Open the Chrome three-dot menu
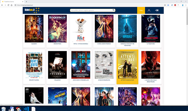The height and width of the screenshot is (111, 188). [x=186, y=5]
